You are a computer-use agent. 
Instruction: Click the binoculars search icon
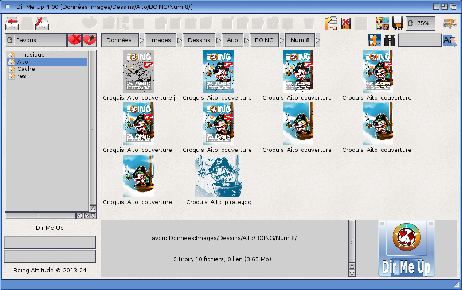click(390, 40)
